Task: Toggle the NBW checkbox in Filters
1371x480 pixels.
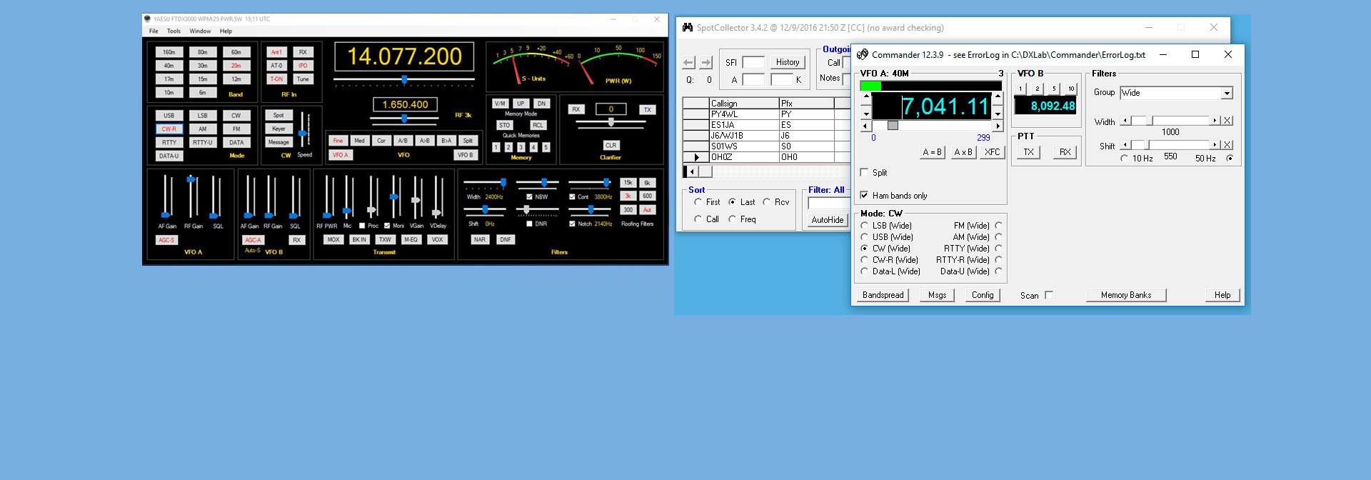Action: 529,197
